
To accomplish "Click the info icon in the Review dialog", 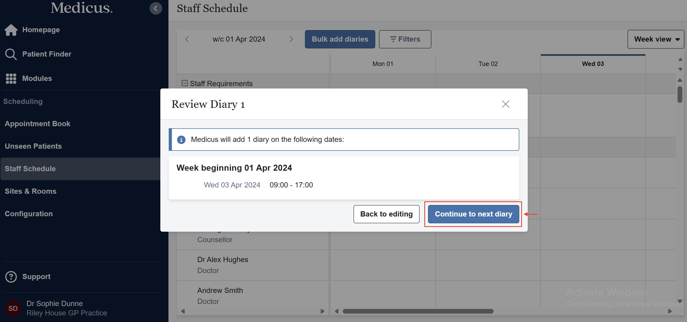I will (x=181, y=140).
